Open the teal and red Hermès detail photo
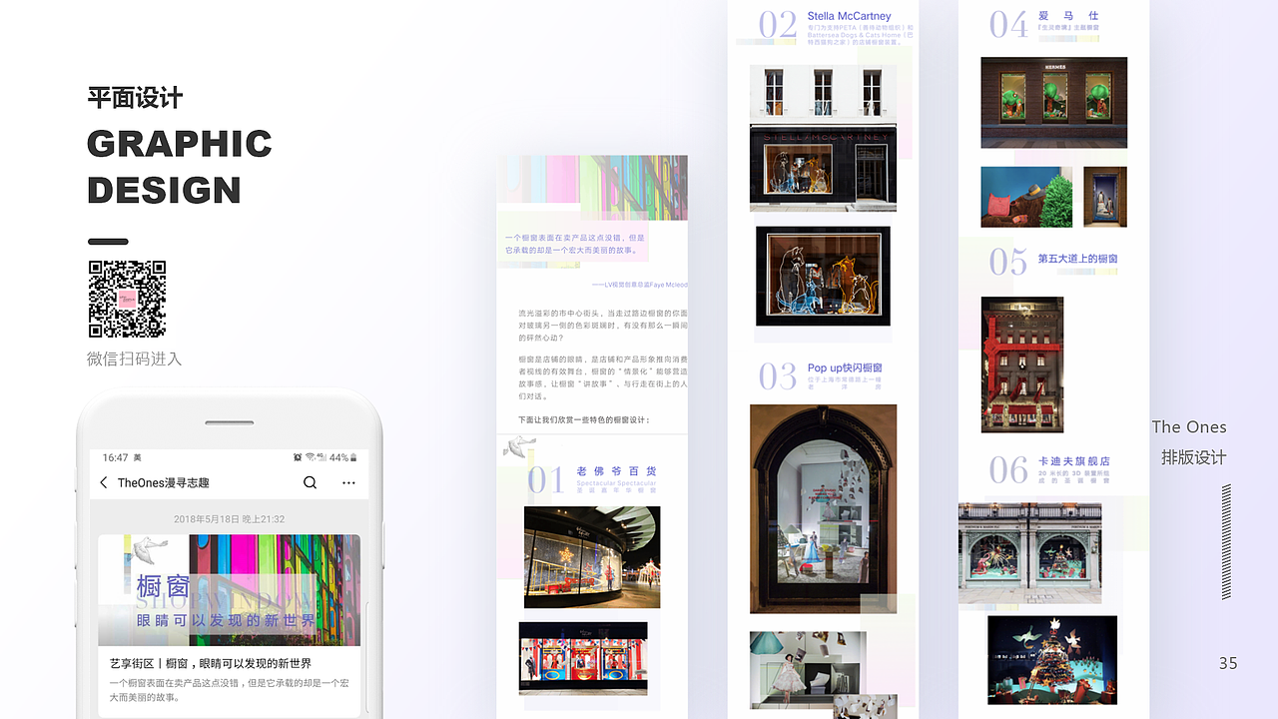1278x719 pixels. pos(1026,197)
